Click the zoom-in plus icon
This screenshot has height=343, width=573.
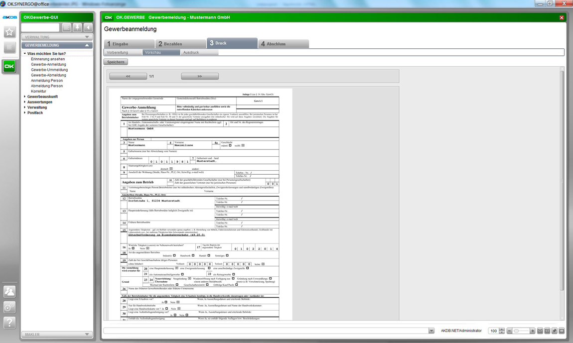click(x=533, y=331)
